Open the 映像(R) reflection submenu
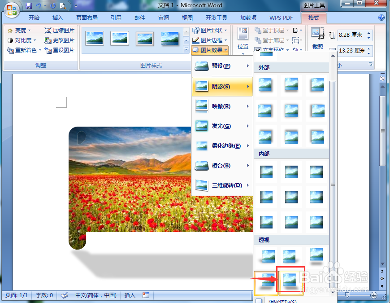 (x=222, y=106)
